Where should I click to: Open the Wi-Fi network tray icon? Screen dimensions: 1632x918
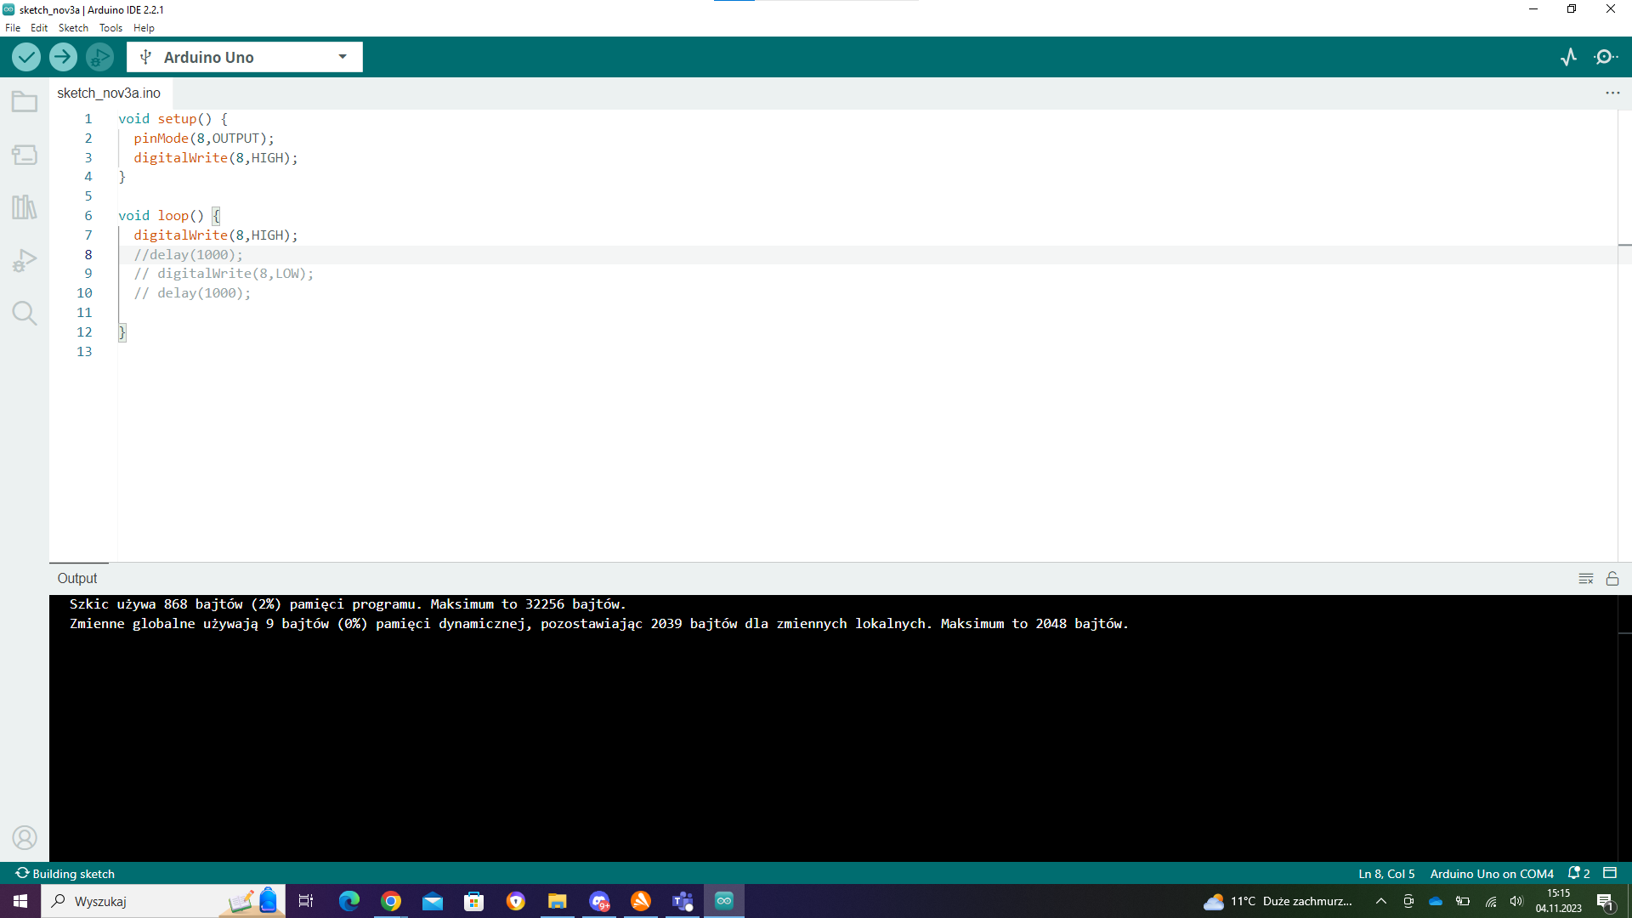1491,901
